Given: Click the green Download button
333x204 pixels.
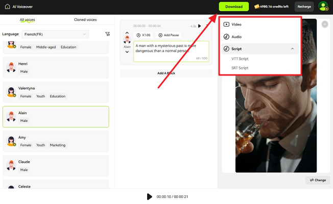Looking at the screenshot, I should (234, 7).
